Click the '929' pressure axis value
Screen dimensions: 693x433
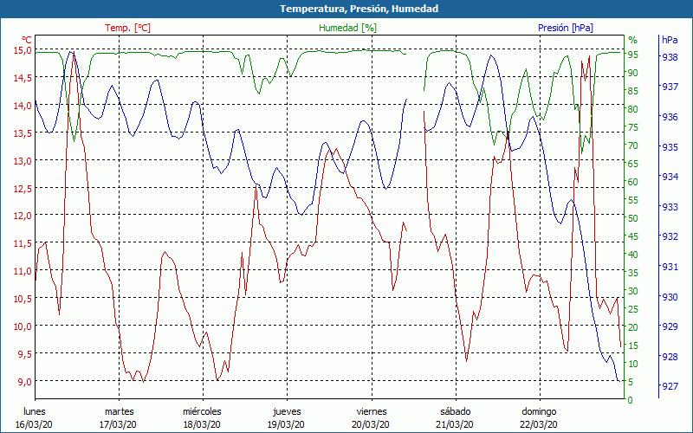click(670, 326)
